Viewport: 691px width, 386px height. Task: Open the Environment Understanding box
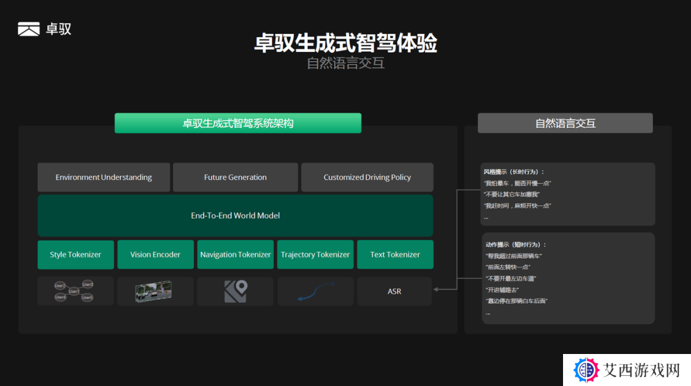(x=104, y=177)
